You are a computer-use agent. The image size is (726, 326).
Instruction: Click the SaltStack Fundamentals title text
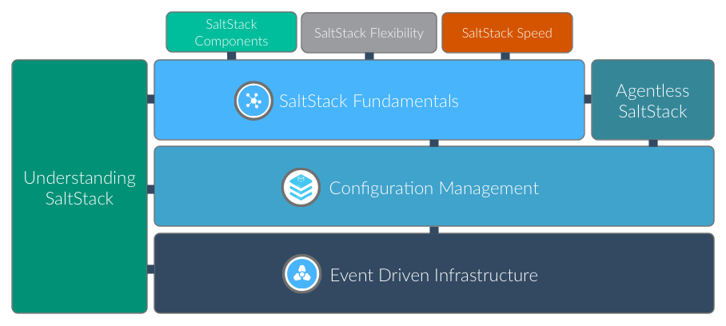pos(369,101)
